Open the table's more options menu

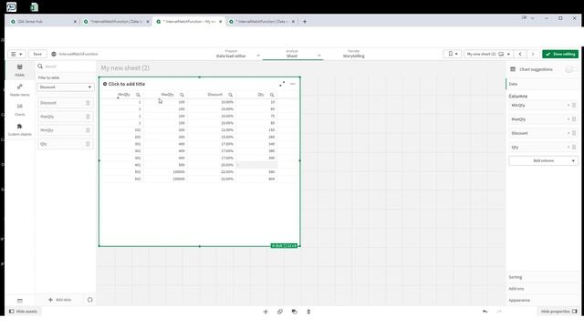(293, 84)
